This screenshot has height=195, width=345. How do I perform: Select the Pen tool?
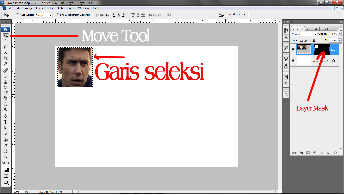point(6,116)
